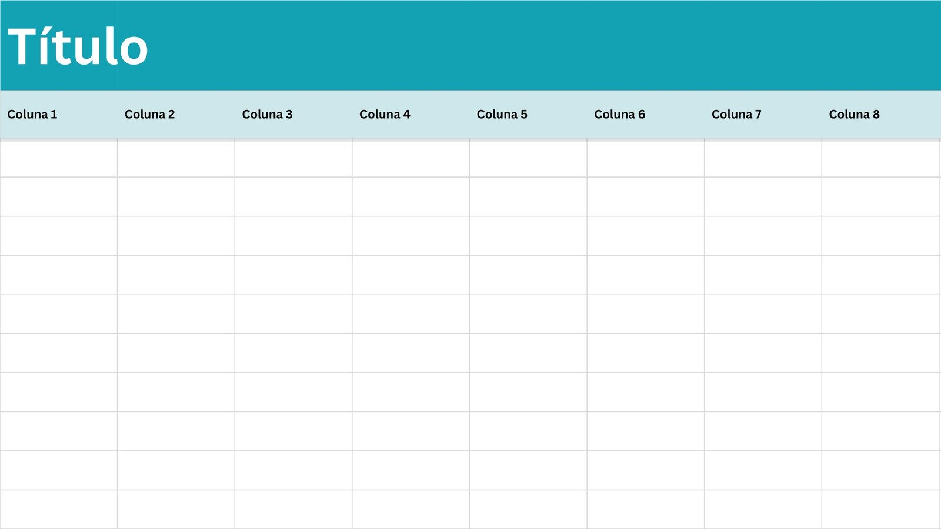Click the Coluna 5 header label
Image resolution: width=941 pixels, height=529 pixels.
[x=502, y=115]
